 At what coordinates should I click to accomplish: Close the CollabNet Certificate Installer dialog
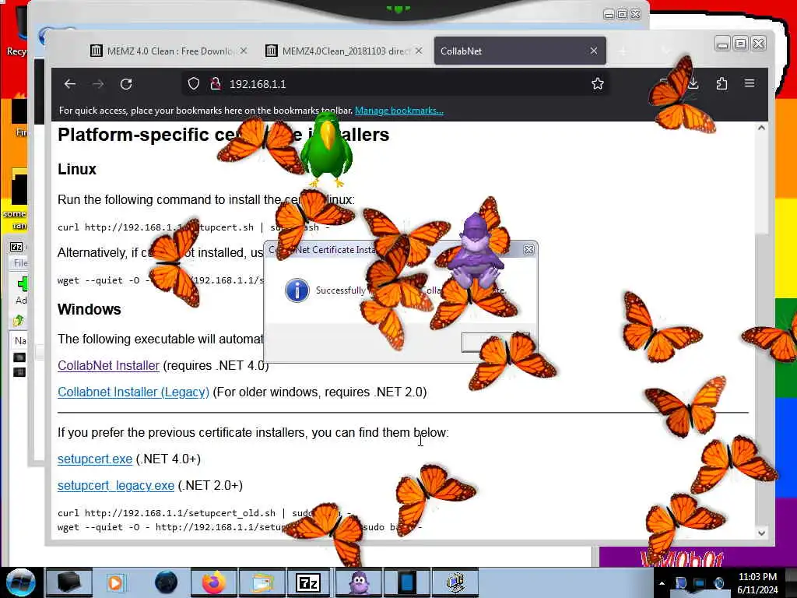528,250
